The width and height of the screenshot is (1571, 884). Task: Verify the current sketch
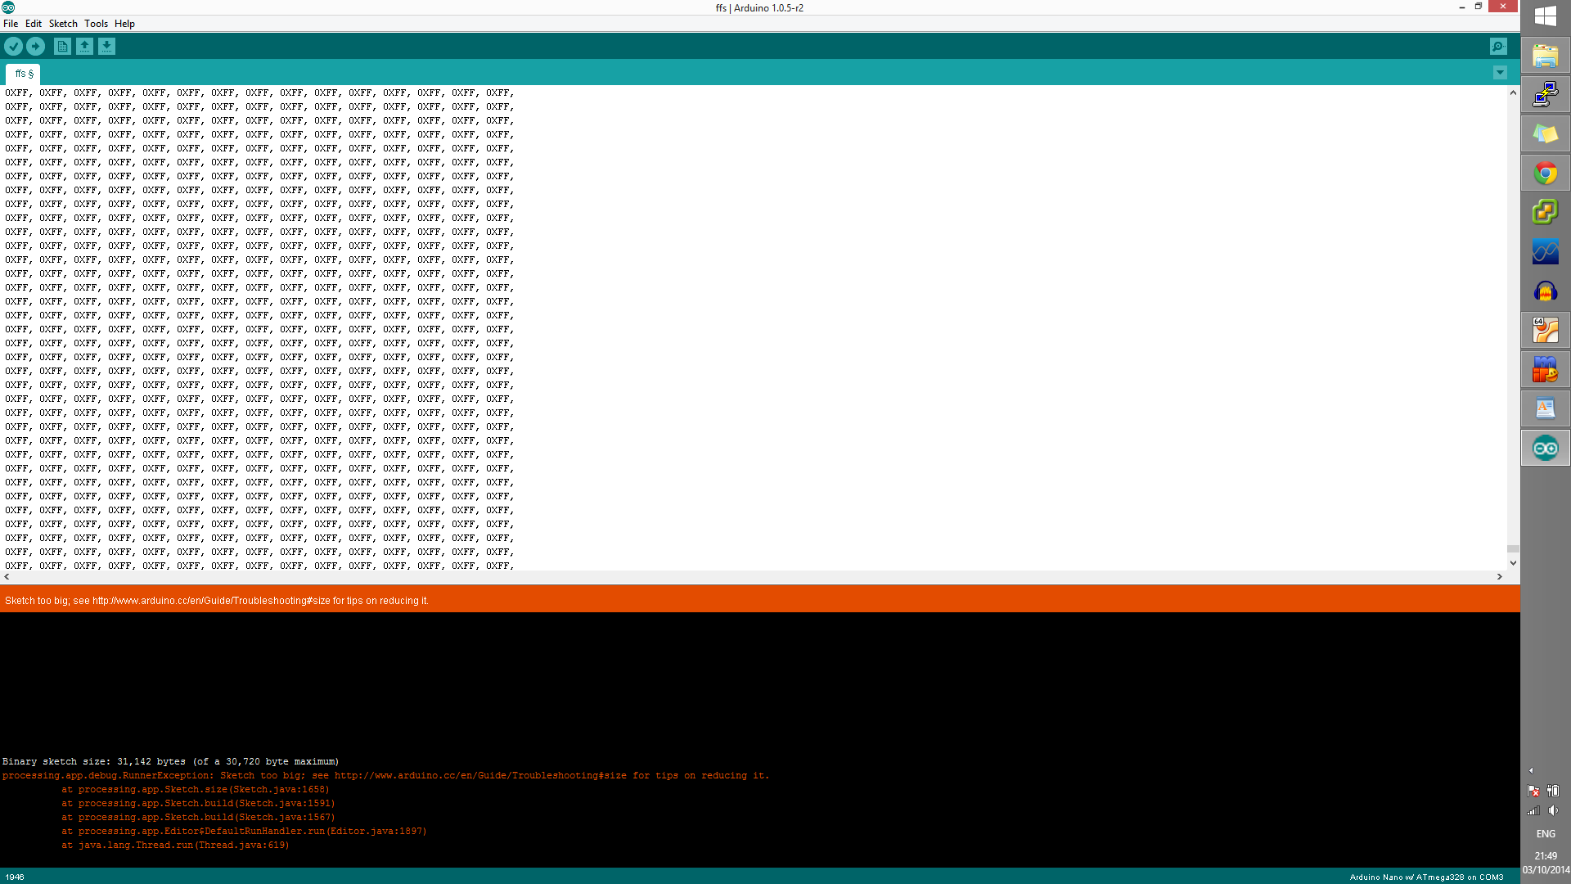[13, 47]
